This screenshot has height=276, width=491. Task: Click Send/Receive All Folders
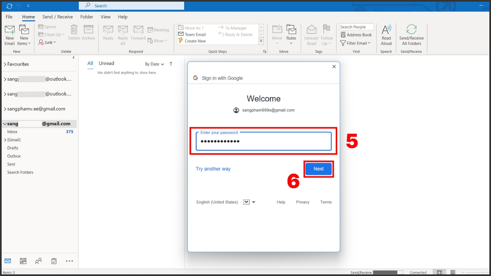coord(411,35)
